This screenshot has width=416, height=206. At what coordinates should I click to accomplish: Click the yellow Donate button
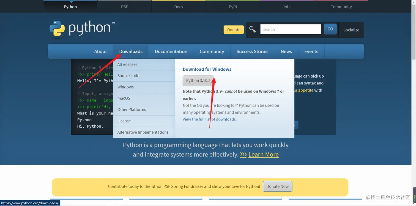click(x=234, y=30)
